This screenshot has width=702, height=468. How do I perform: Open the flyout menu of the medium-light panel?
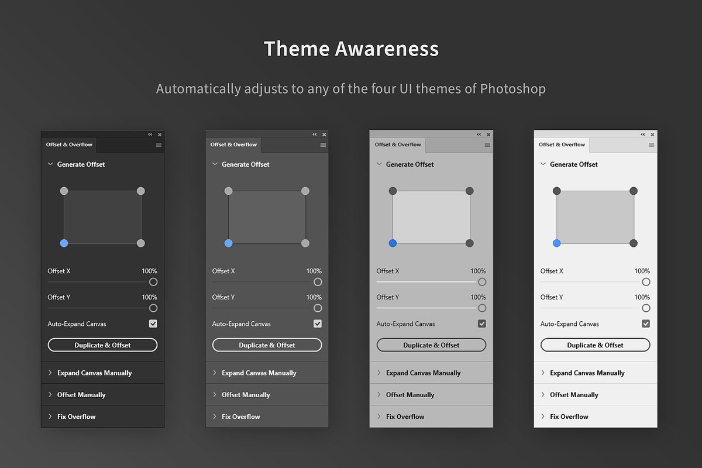[x=488, y=145]
